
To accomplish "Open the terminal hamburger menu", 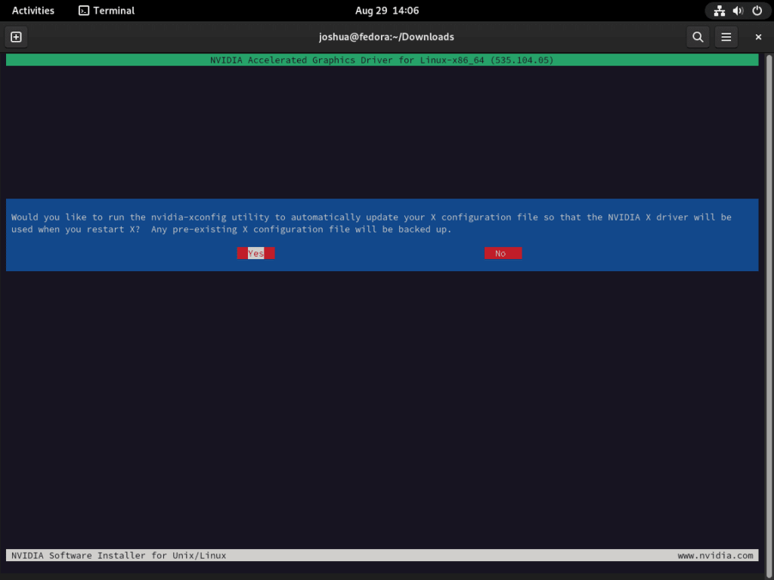I will [x=726, y=36].
